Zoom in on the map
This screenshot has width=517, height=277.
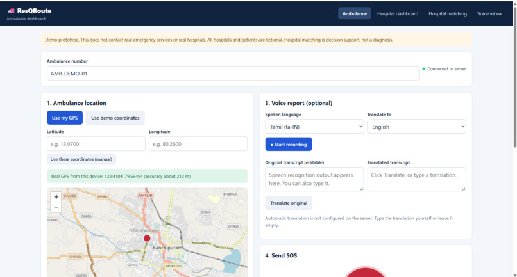click(x=56, y=197)
